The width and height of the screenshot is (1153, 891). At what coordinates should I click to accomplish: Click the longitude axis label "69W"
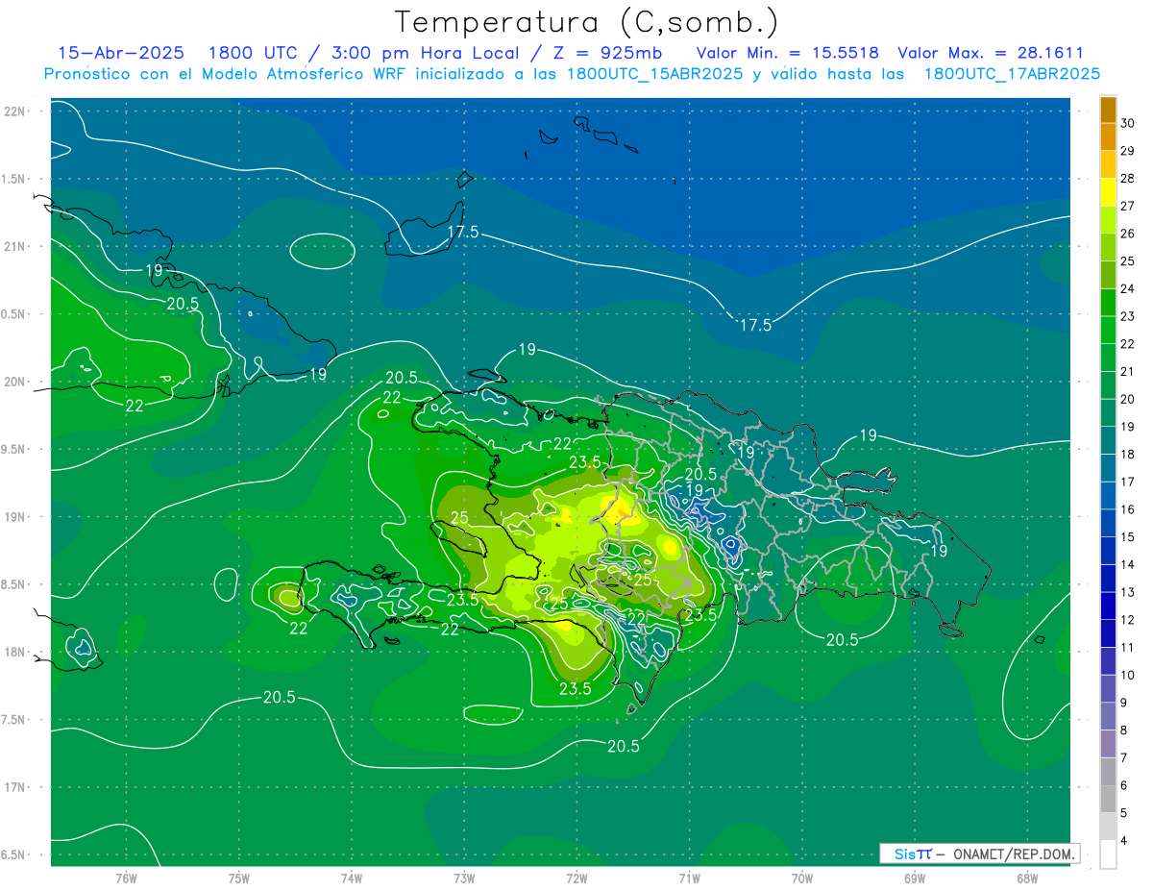click(x=915, y=879)
